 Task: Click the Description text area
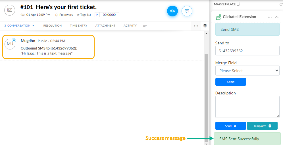tap(247, 107)
